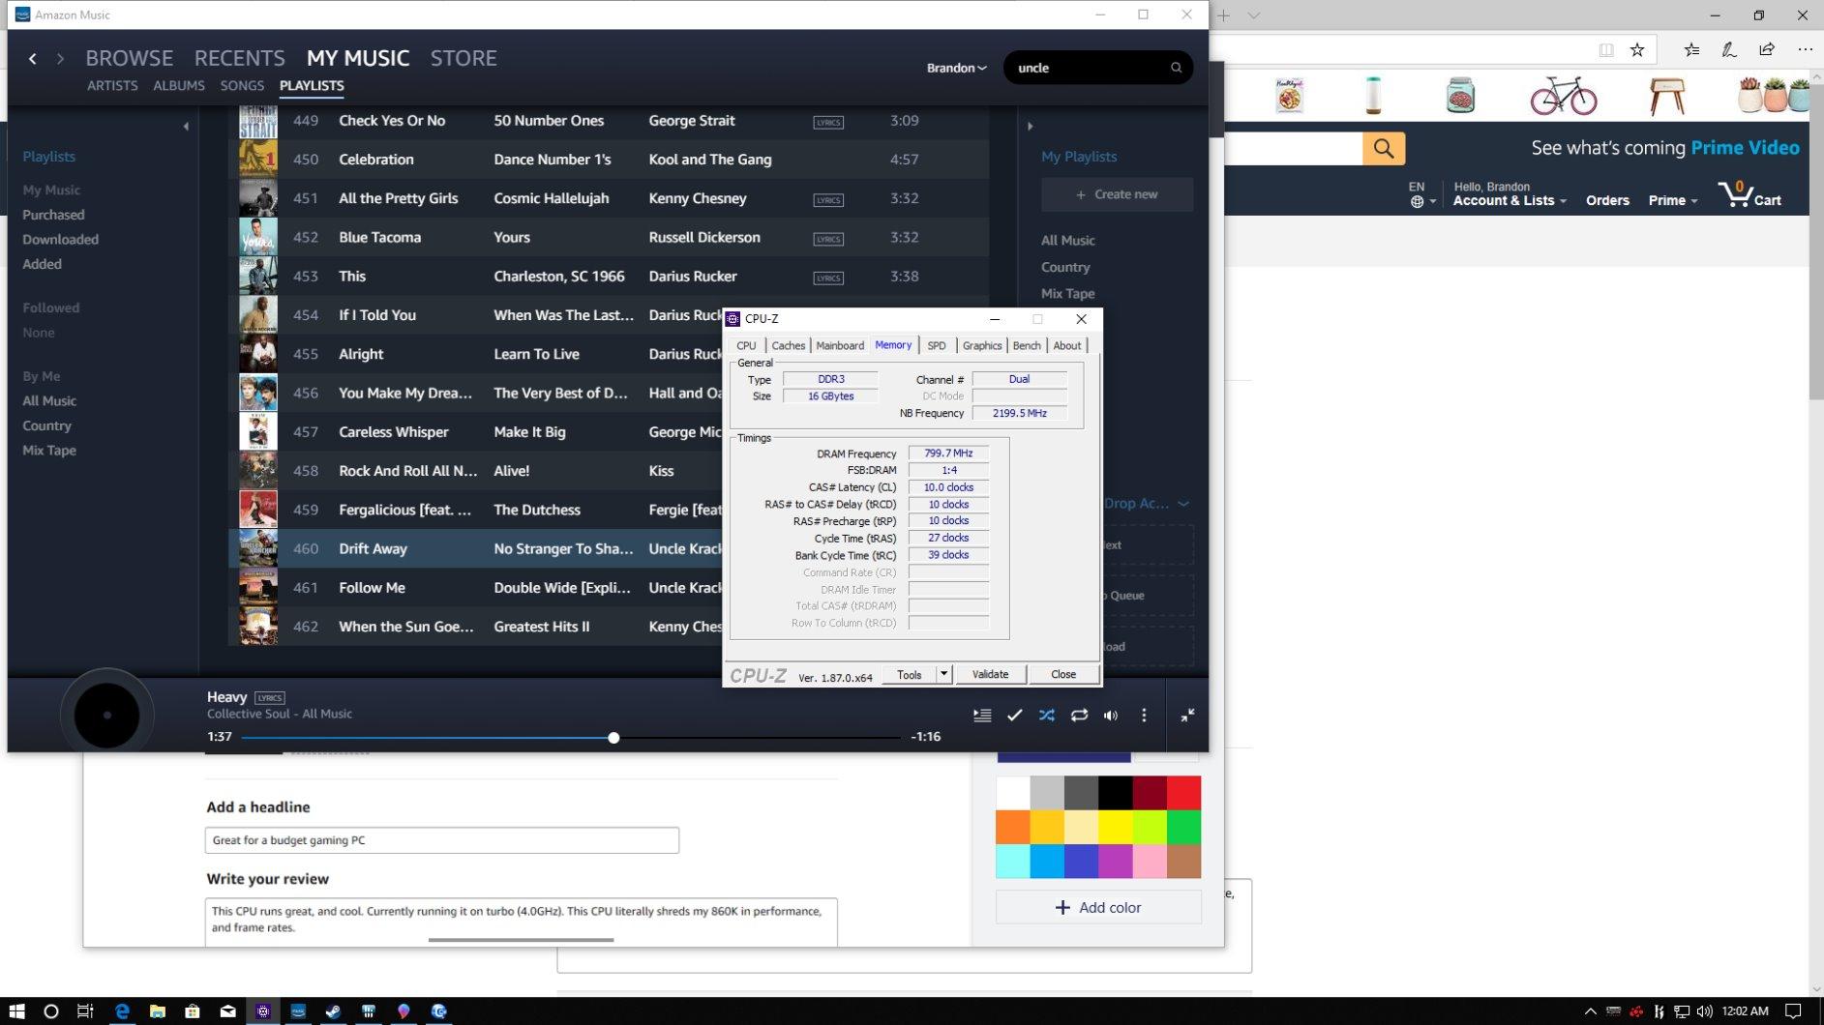The height and width of the screenshot is (1025, 1824).
Task: Open the play queue list icon
Action: [x=982, y=716]
